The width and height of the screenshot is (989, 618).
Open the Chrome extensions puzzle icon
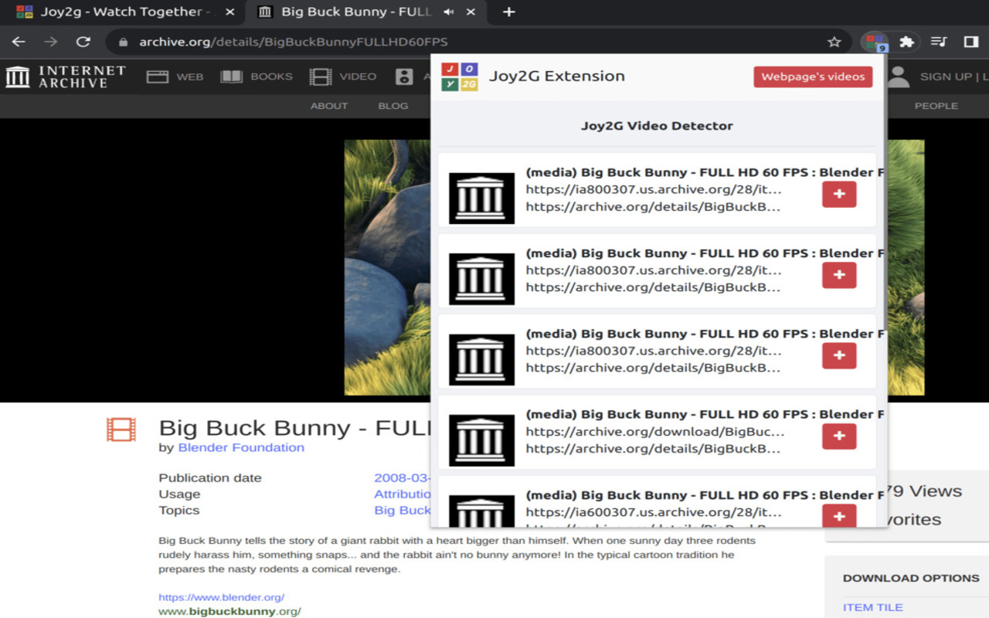click(x=907, y=42)
